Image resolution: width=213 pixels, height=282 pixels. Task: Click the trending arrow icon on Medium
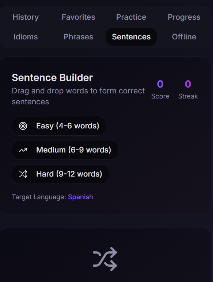[x=23, y=150]
